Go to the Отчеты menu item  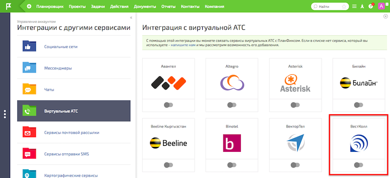168,7
